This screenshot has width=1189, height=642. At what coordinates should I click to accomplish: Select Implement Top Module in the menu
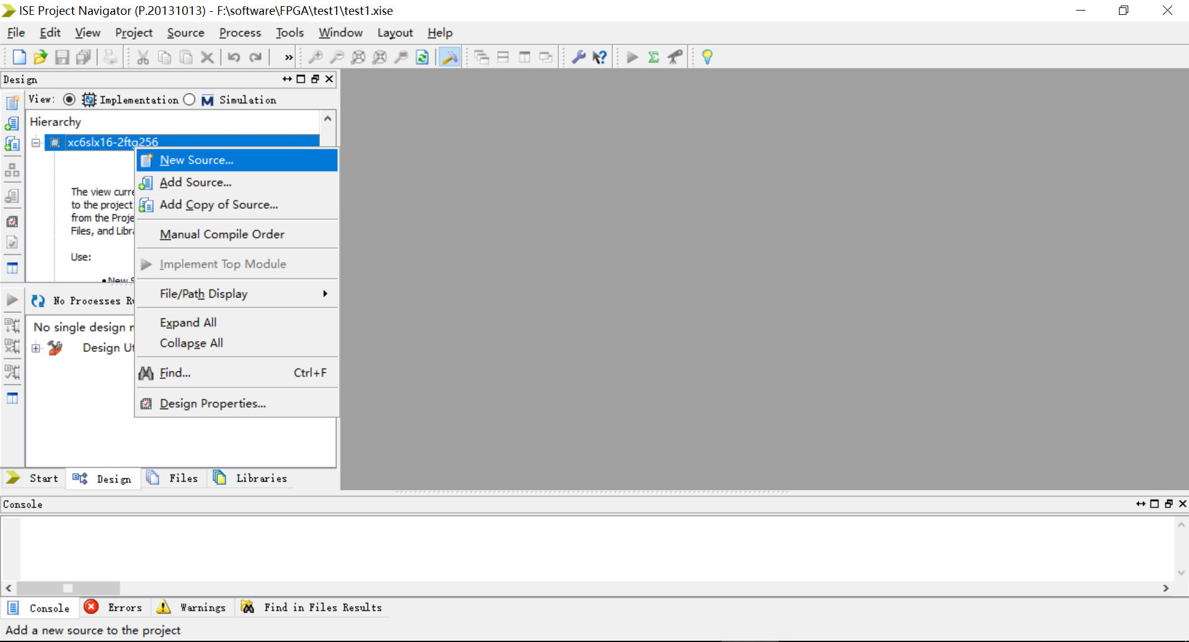point(223,263)
